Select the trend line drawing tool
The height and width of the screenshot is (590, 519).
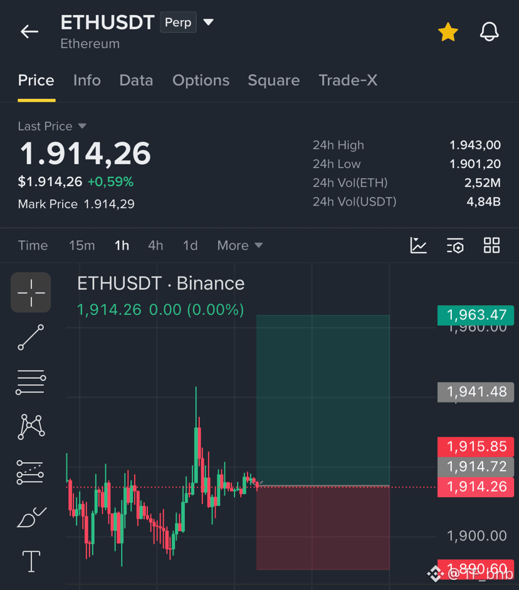(x=31, y=337)
